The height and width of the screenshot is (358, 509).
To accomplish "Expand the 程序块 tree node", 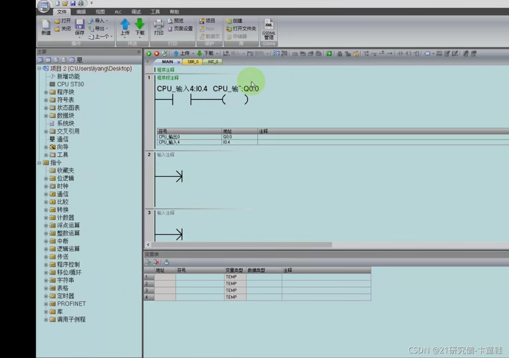I will (46, 92).
